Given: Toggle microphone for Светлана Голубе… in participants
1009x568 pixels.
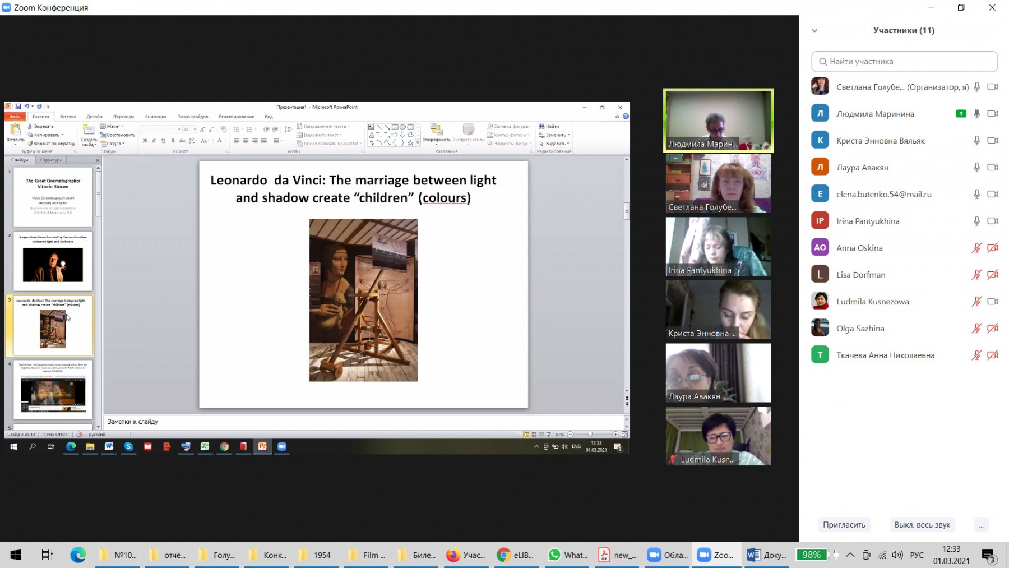Looking at the screenshot, I should click(976, 87).
